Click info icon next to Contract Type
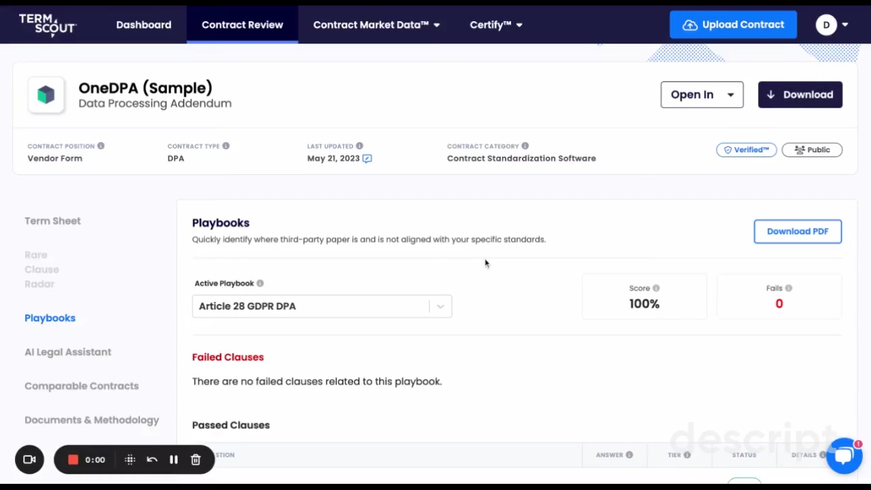 226,146
